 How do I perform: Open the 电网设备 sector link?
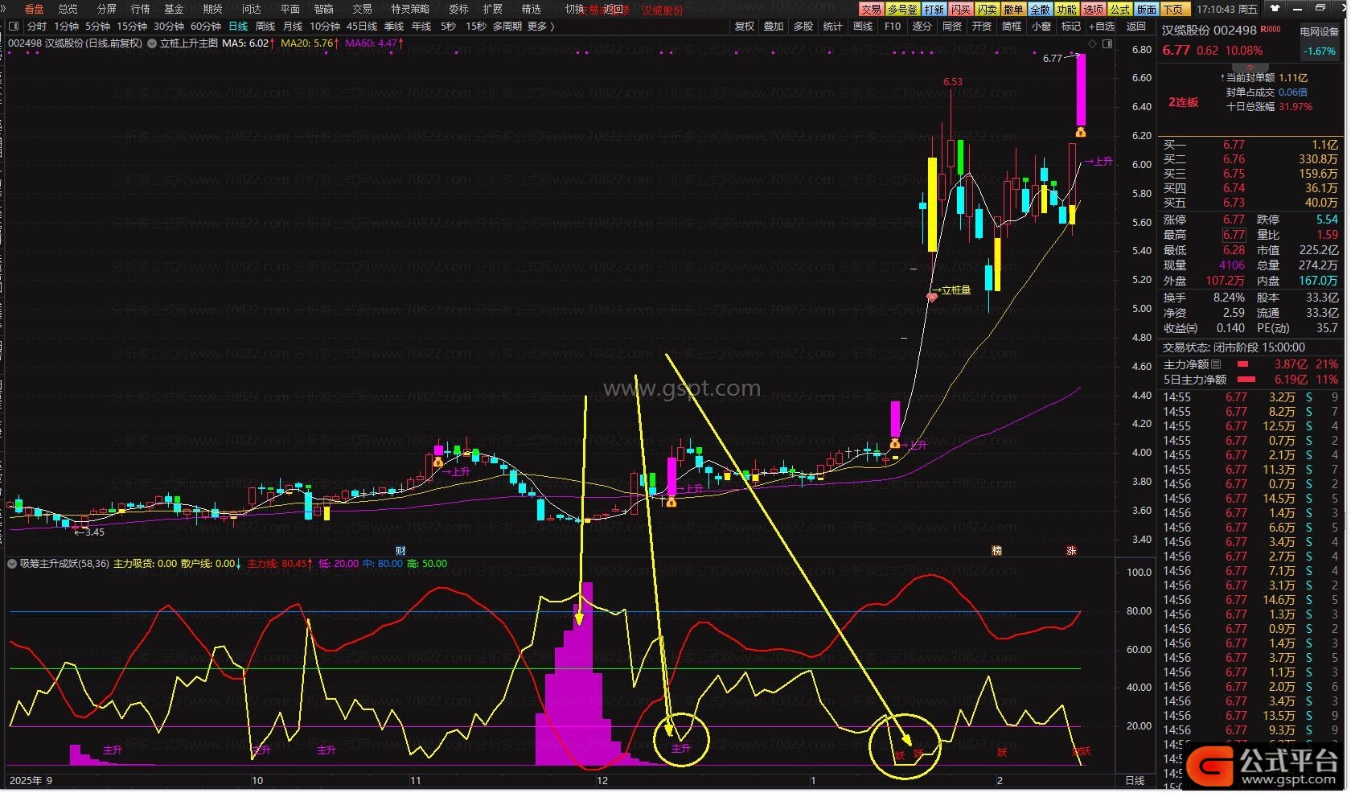1320,32
